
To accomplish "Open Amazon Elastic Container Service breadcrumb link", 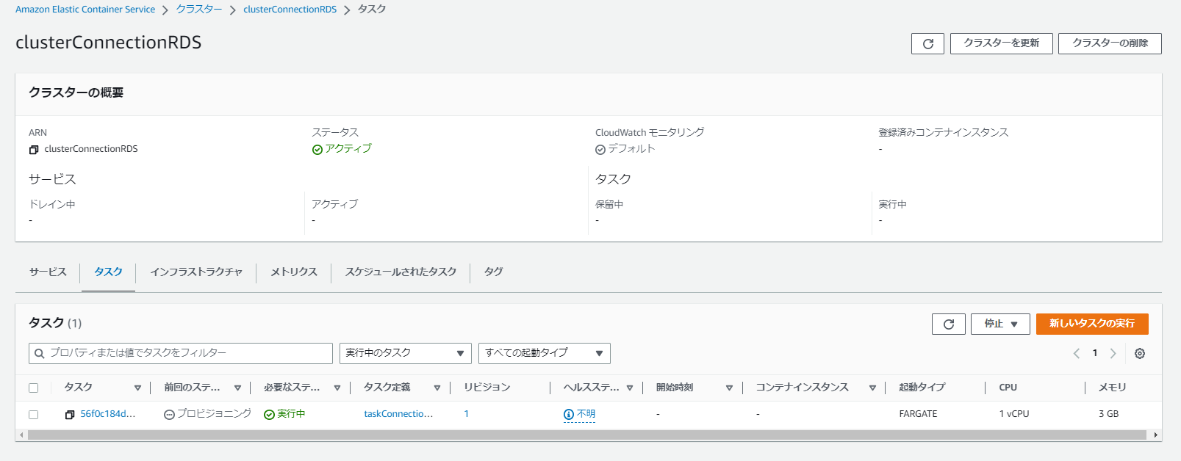I will point(85,10).
